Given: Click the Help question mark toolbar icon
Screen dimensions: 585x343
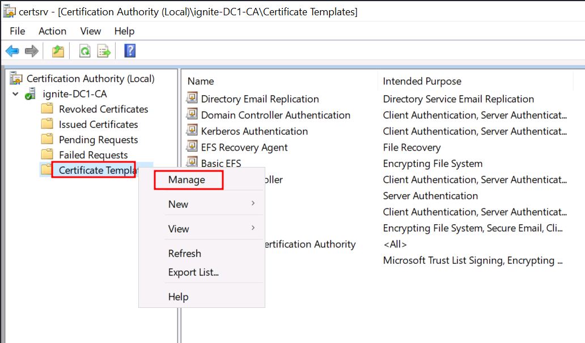Looking at the screenshot, I should (x=130, y=50).
